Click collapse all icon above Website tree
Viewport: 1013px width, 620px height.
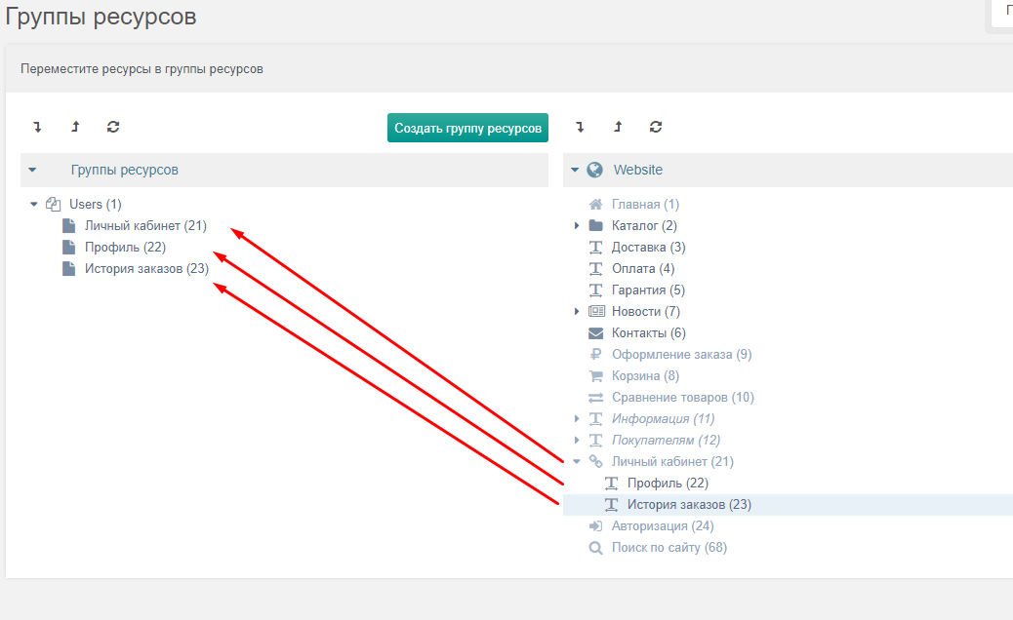click(618, 127)
